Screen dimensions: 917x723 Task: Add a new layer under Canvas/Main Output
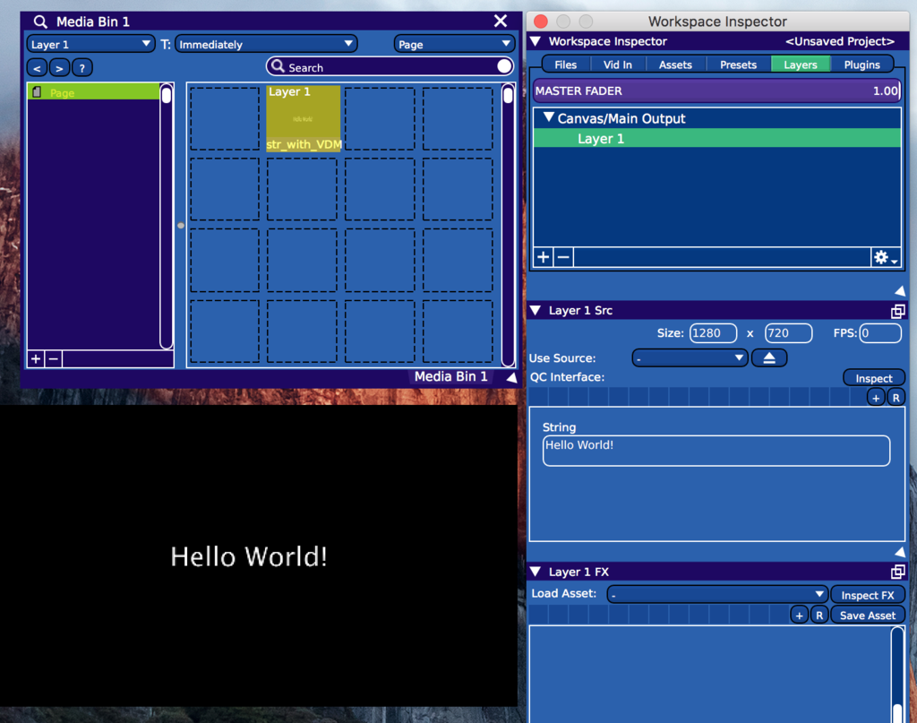point(544,257)
